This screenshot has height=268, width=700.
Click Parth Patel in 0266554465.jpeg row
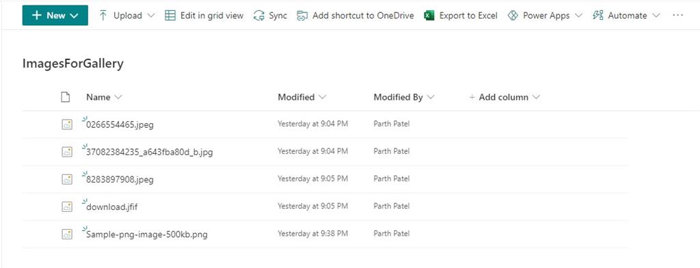pyautogui.click(x=392, y=124)
